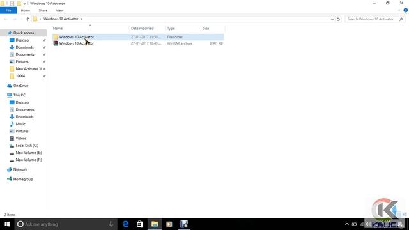Click File Explorer taskbar icon

pyautogui.click(x=155, y=224)
